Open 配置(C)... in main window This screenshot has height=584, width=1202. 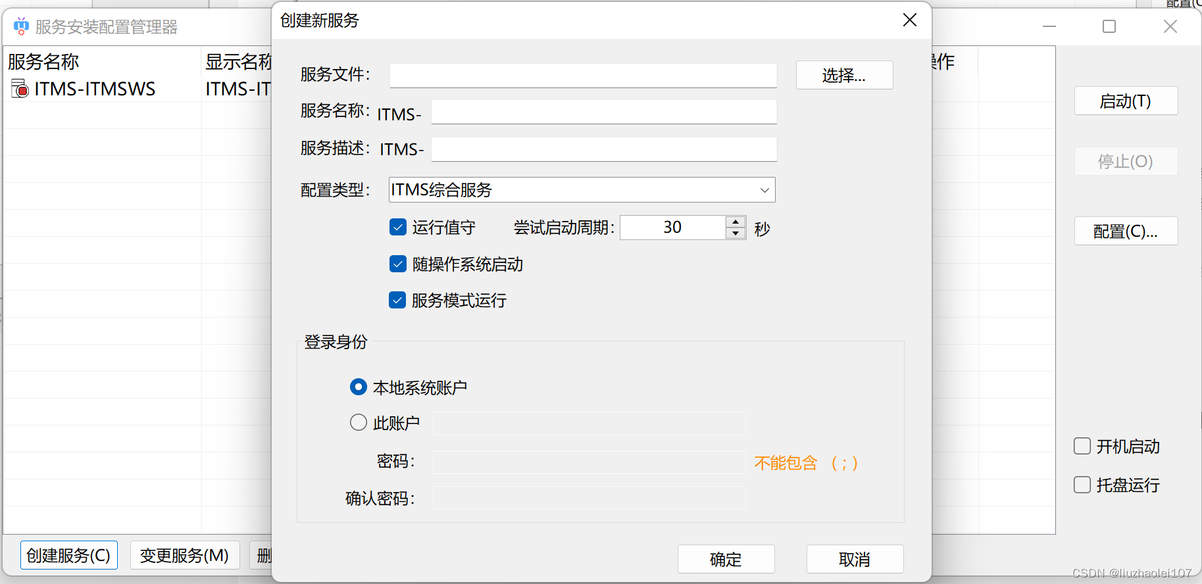[x=1126, y=231]
